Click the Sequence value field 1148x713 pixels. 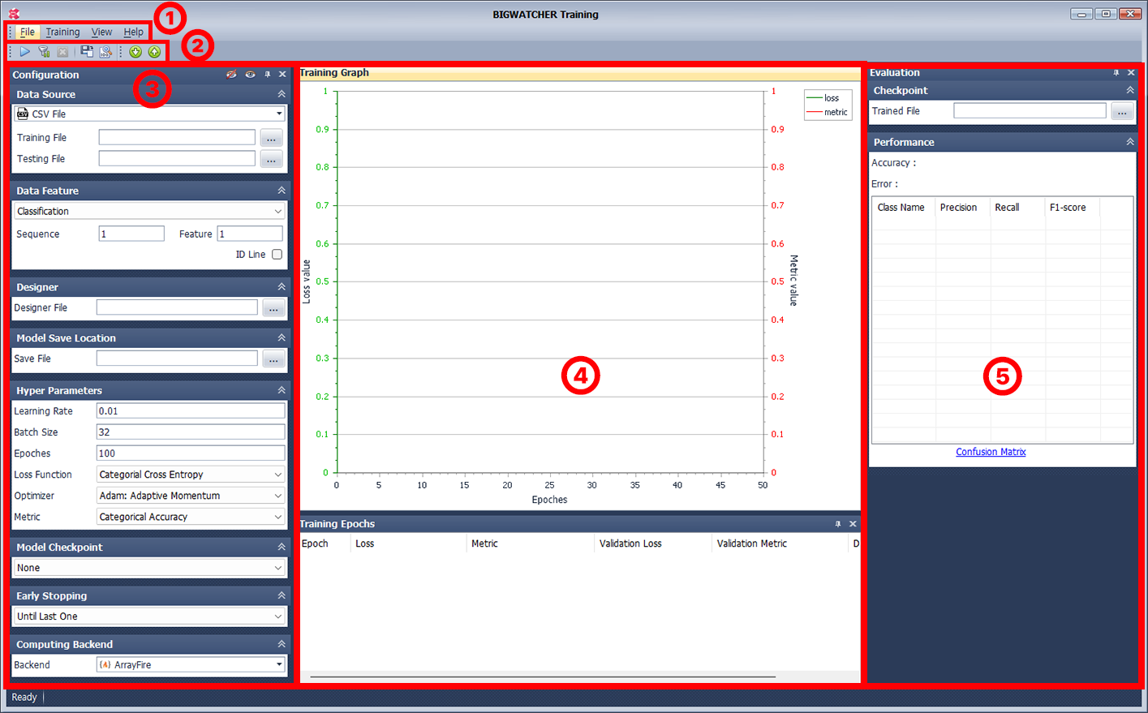pyautogui.click(x=131, y=234)
